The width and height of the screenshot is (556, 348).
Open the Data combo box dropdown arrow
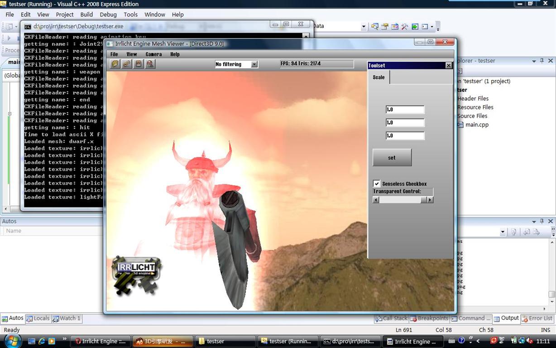coord(364,27)
